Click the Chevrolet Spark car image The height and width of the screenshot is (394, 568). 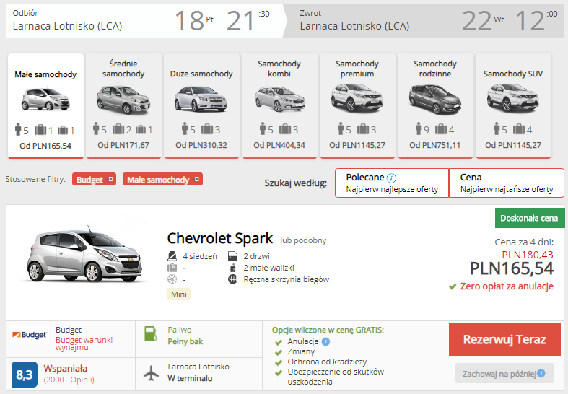click(86, 256)
